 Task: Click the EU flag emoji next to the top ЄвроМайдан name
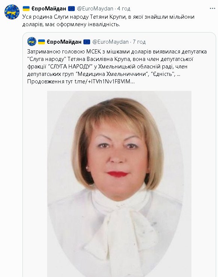pyautogui.click(x=71, y=9)
